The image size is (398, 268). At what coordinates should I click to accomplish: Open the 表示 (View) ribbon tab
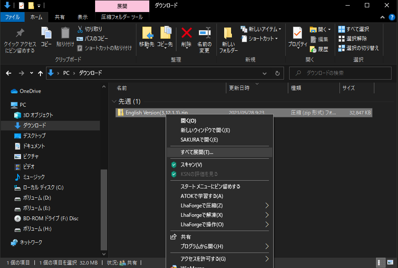(83, 17)
